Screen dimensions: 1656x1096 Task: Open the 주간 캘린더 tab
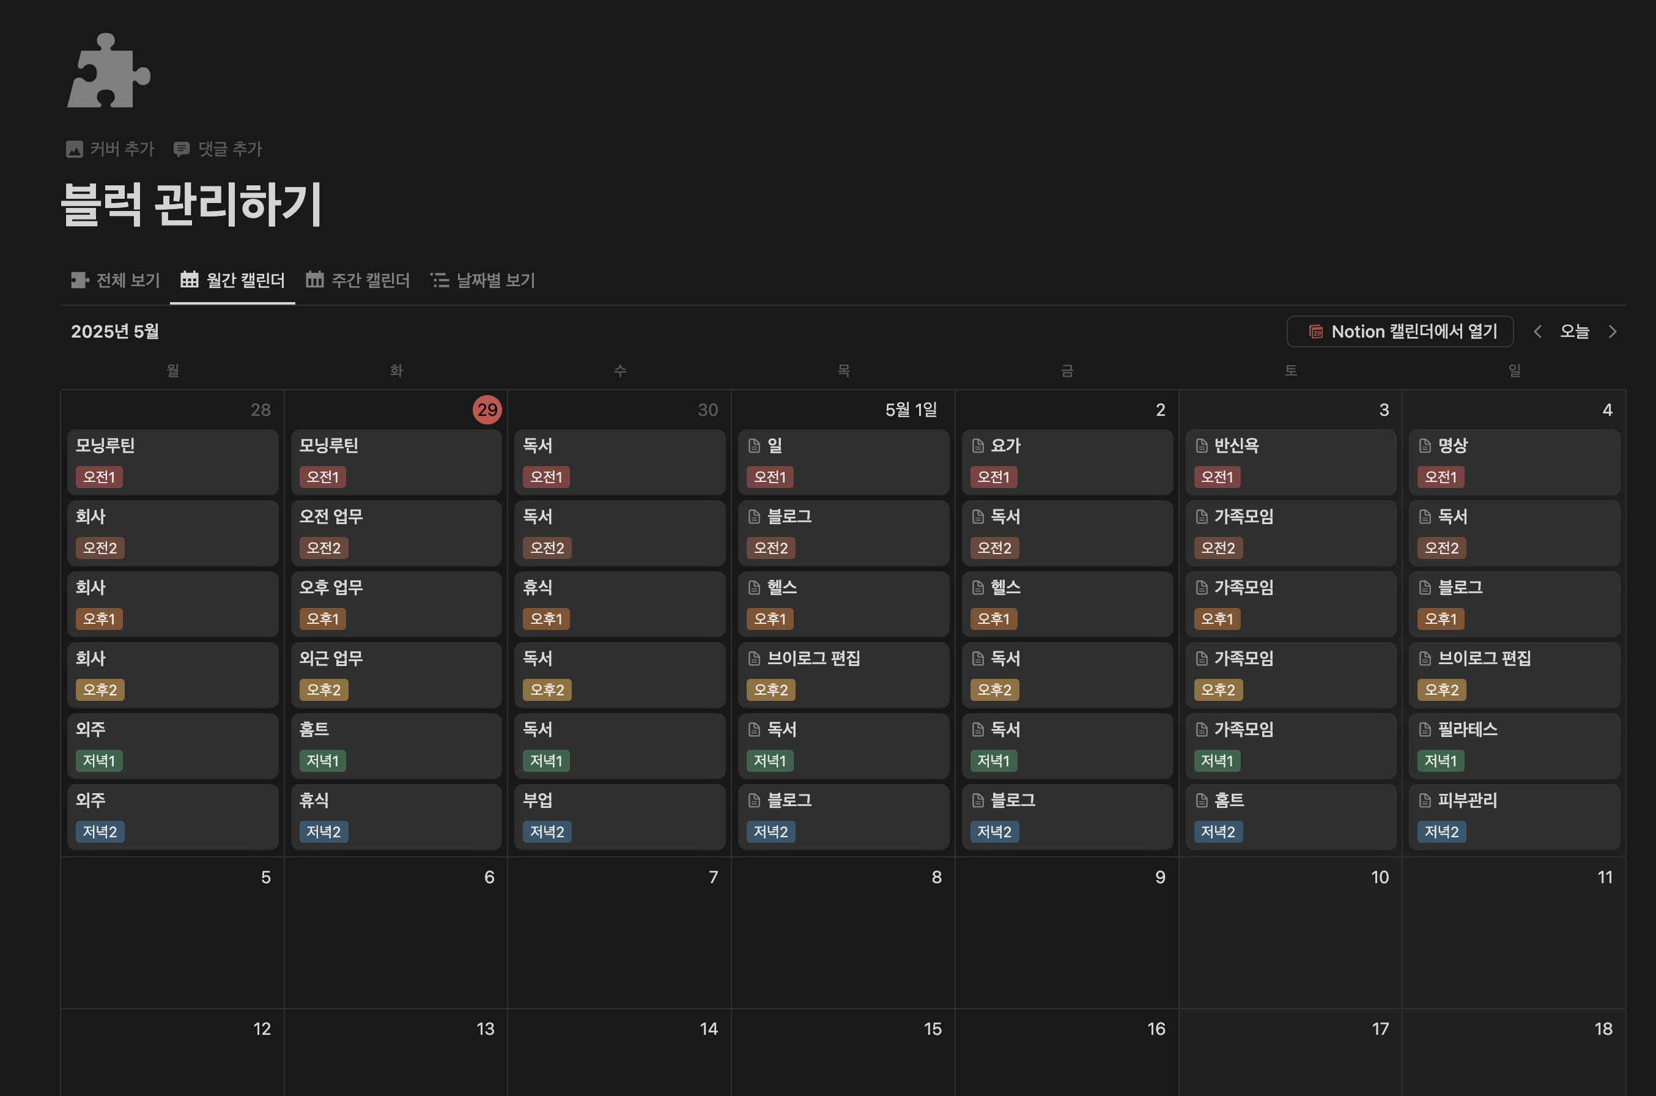click(358, 280)
